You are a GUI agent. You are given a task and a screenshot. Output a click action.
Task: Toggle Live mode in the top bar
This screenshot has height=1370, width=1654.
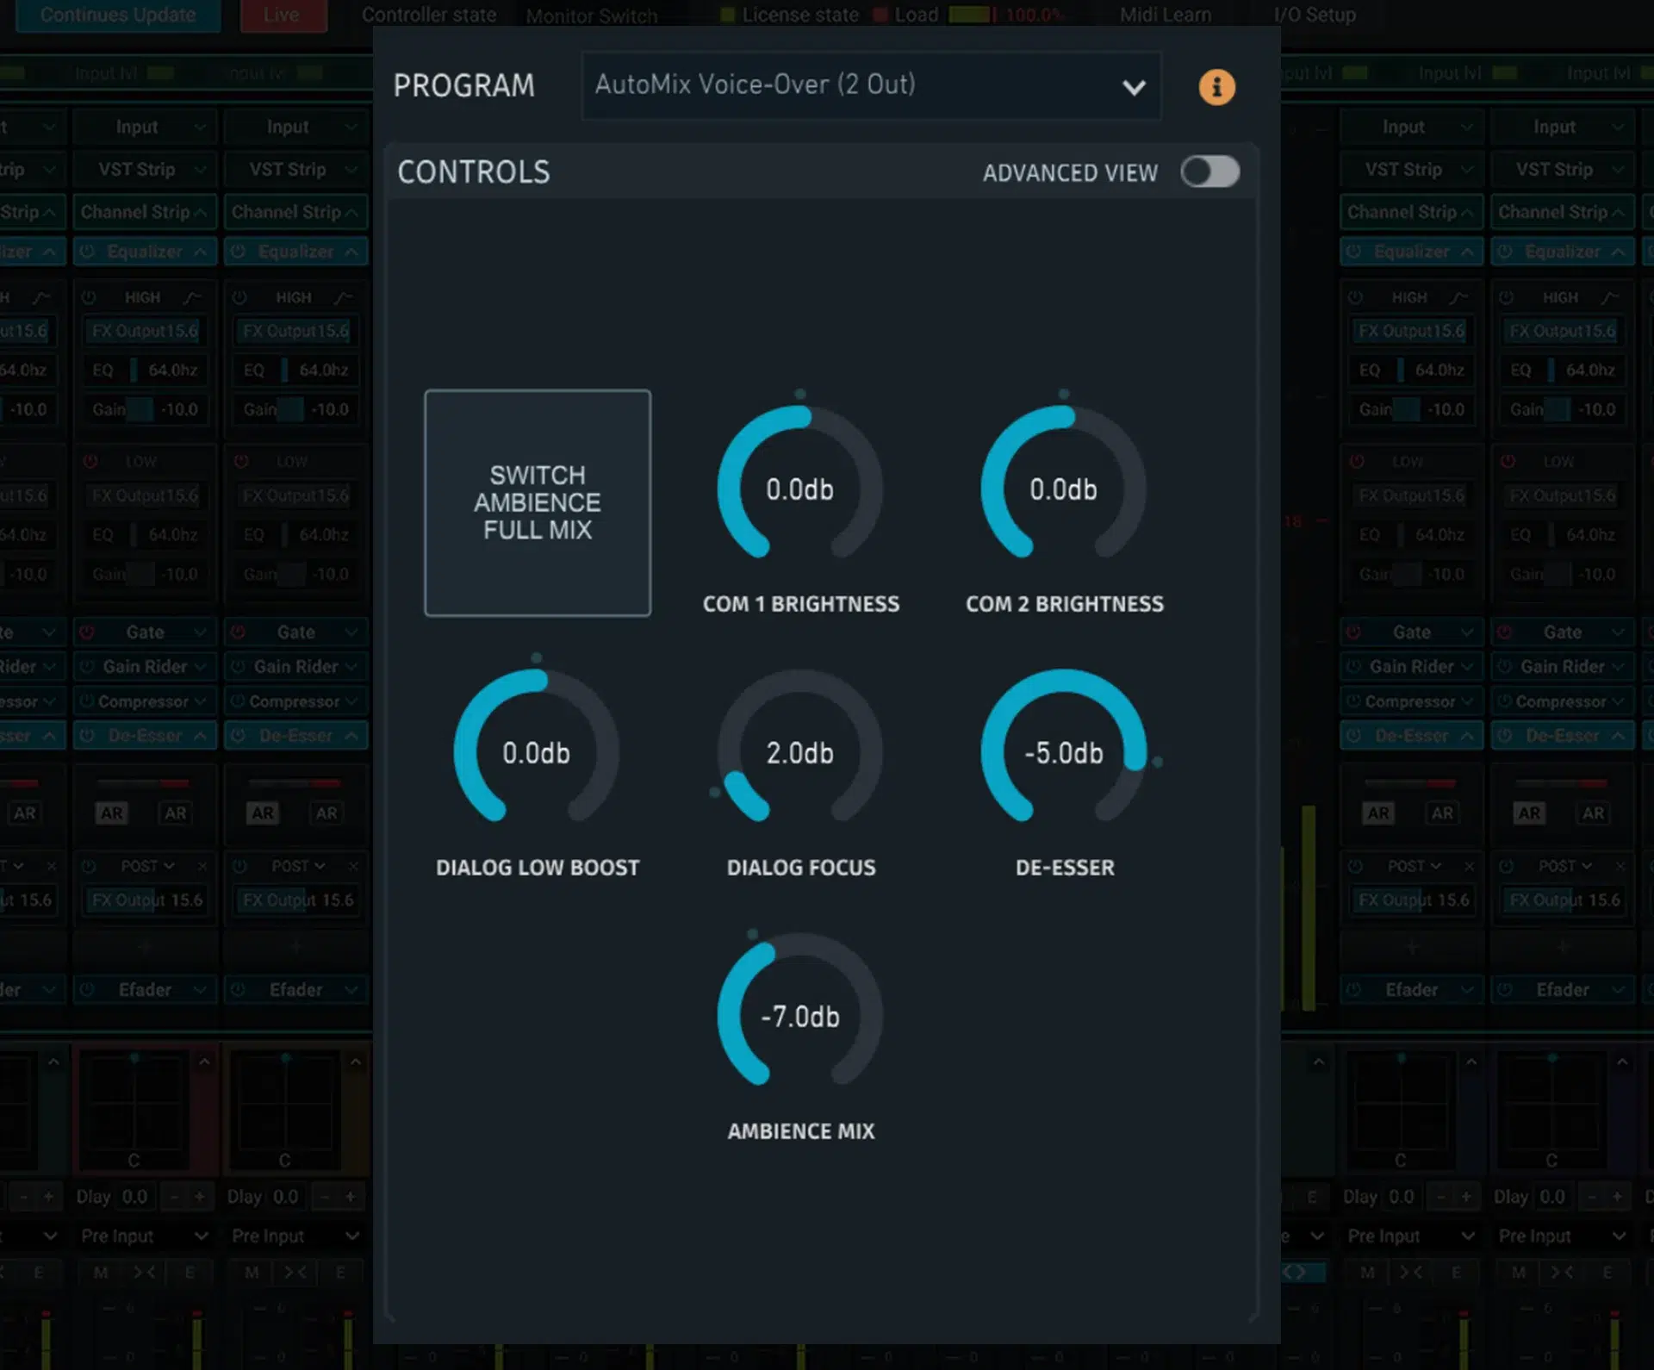tap(283, 14)
